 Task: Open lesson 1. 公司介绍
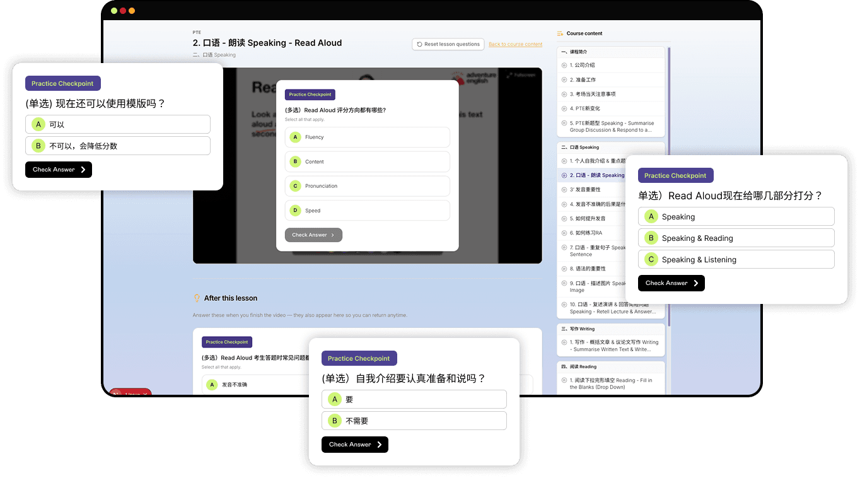[610, 65]
